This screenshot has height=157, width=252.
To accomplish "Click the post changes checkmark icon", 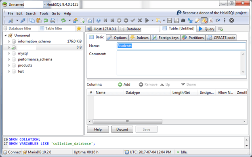I will [133, 21].
